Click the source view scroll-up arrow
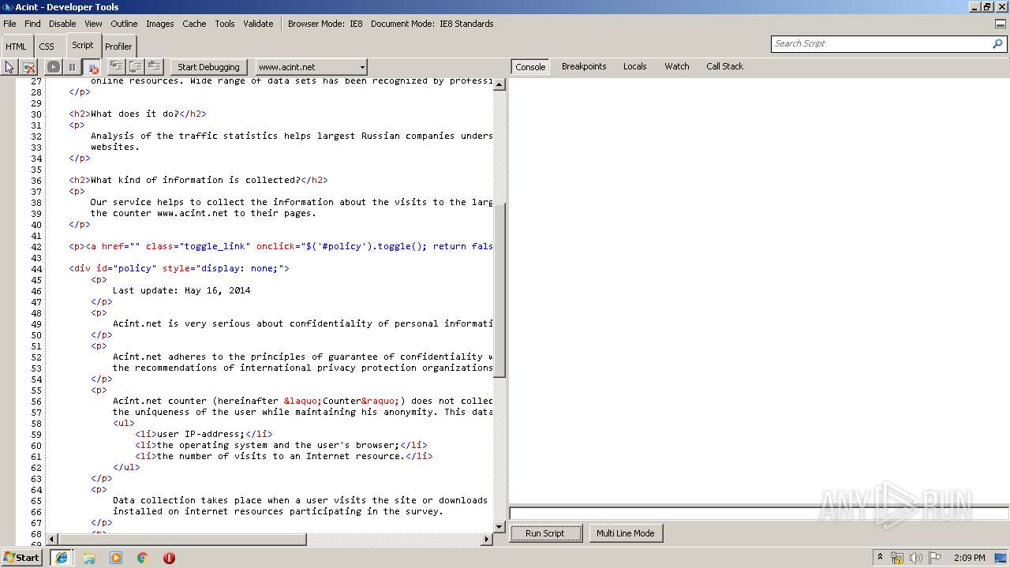1010x568 pixels. tap(499, 84)
